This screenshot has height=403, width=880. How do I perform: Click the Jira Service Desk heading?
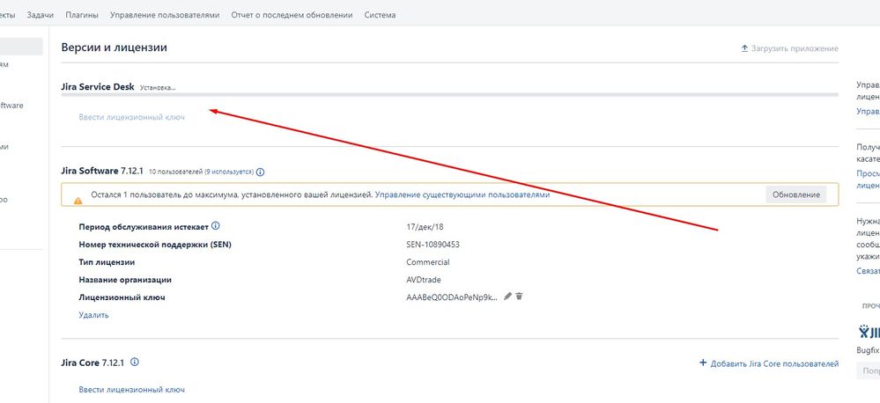(x=98, y=87)
